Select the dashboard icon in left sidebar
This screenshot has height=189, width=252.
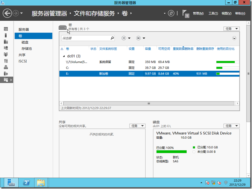[6, 29]
